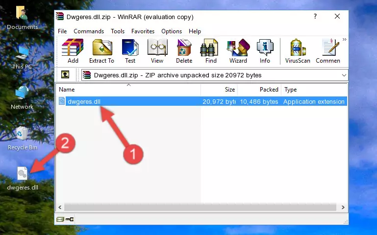This screenshot has width=377, height=235.
Task: Select Documents desktop icon
Action: coord(22,18)
